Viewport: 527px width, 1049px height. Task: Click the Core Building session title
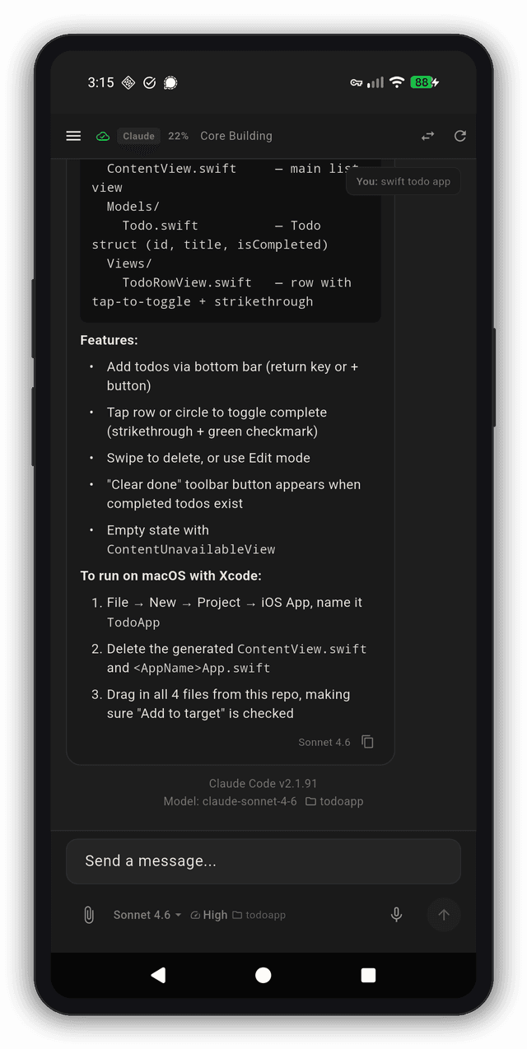pos(236,136)
